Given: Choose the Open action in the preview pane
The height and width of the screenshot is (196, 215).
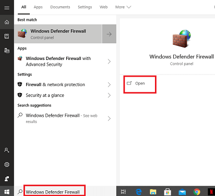Looking at the screenshot, I should pyautogui.click(x=140, y=83).
